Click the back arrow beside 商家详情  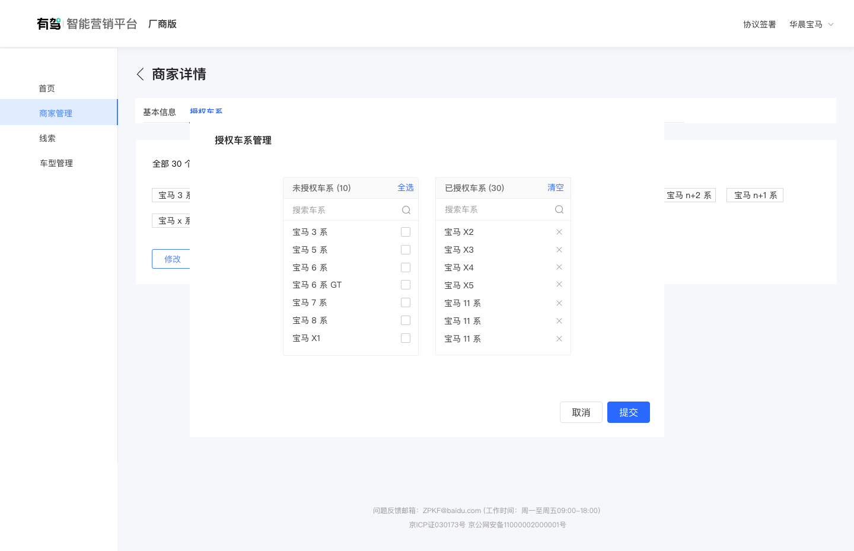[x=141, y=74]
